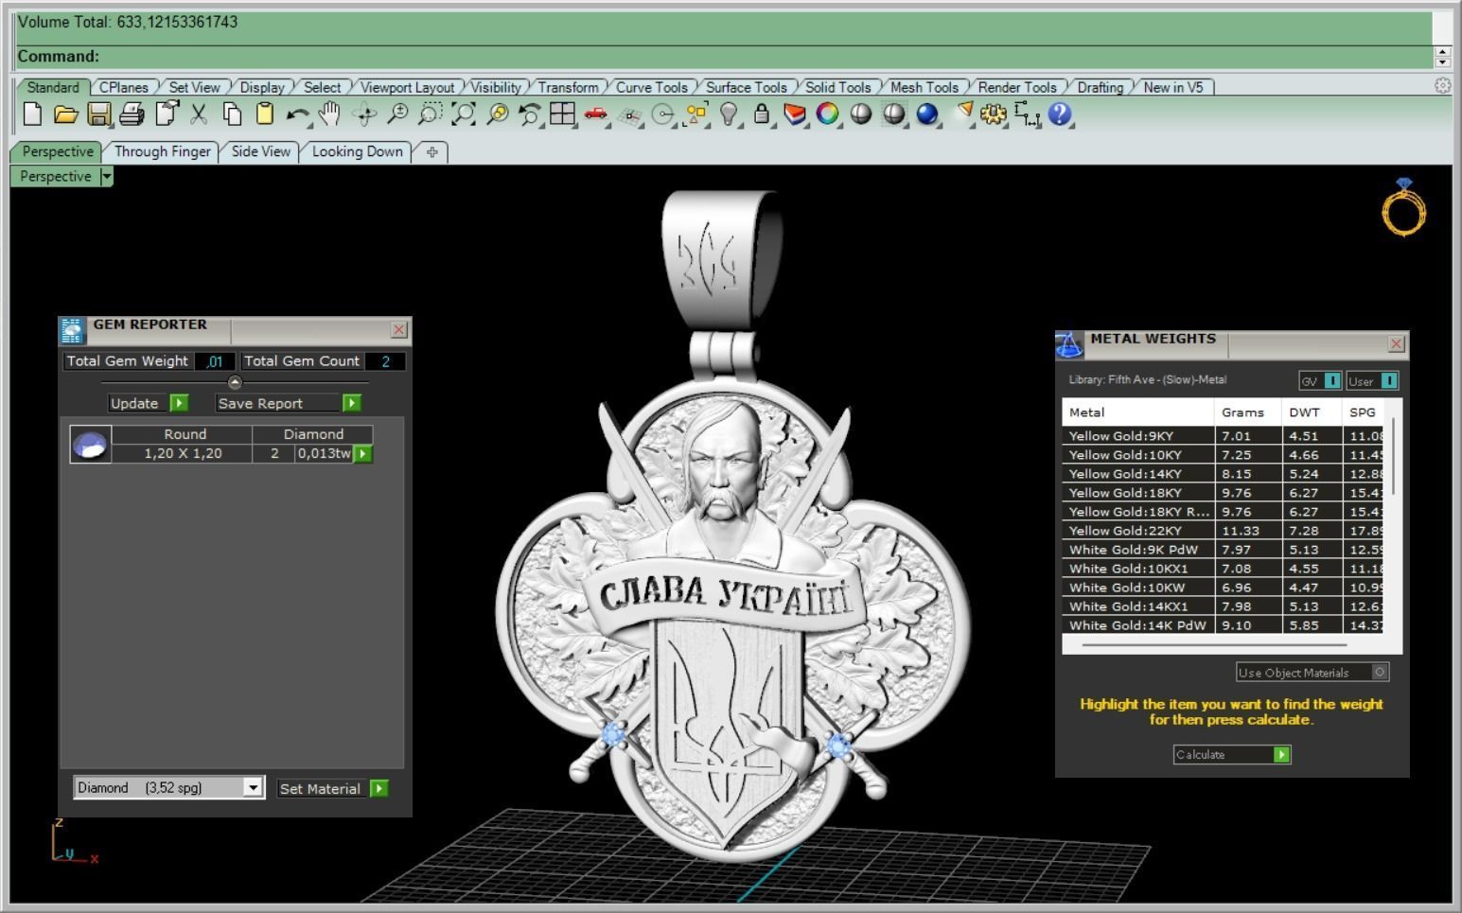This screenshot has width=1462, height=913.
Task: Click the Print icon
Action: 132,114
